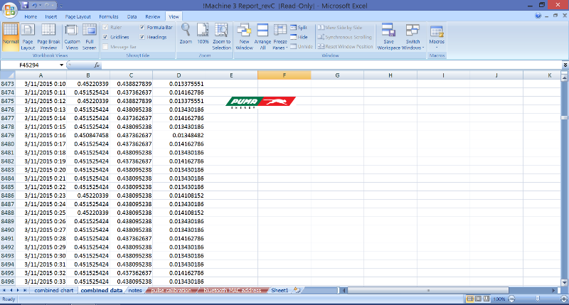Toggle the Ruler checkbox

[105, 27]
